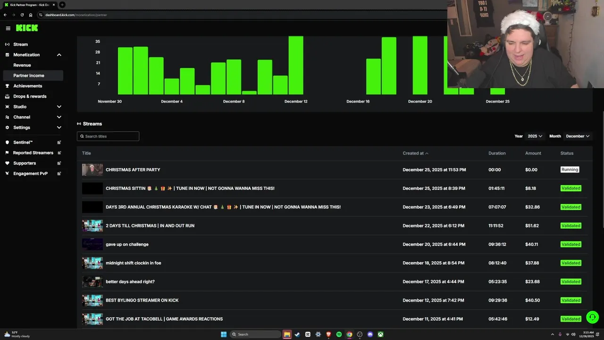
Task: Click the Amount column header
Action: pyautogui.click(x=533, y=153)
